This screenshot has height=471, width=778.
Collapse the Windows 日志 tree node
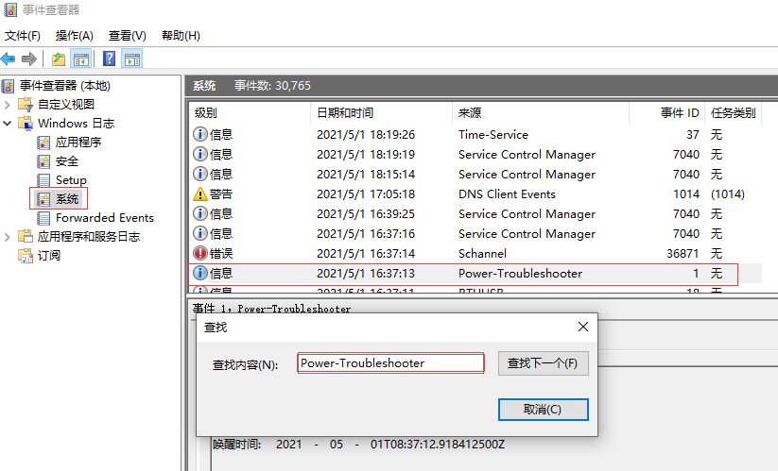coord(8,124)
